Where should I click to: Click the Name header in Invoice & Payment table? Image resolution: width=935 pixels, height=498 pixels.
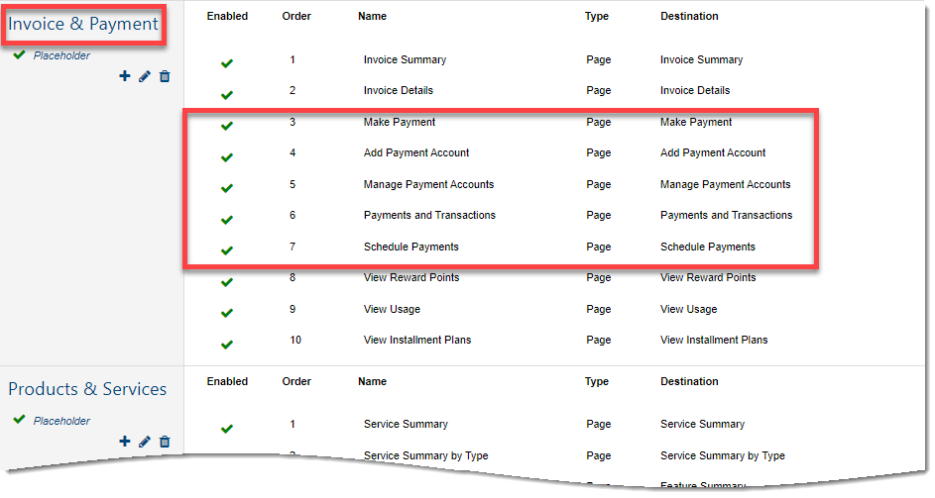click(x=372, y=16)
